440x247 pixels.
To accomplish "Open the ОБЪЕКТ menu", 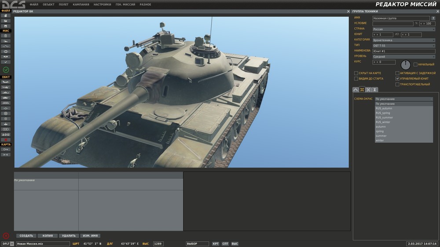I will pos(48,4).
